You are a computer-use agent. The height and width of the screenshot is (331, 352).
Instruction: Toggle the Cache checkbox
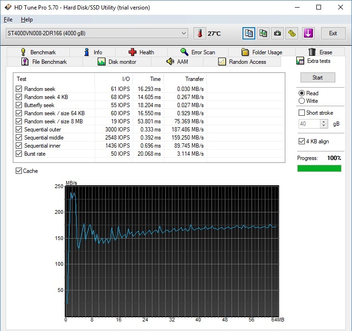[x=19, y=171]
